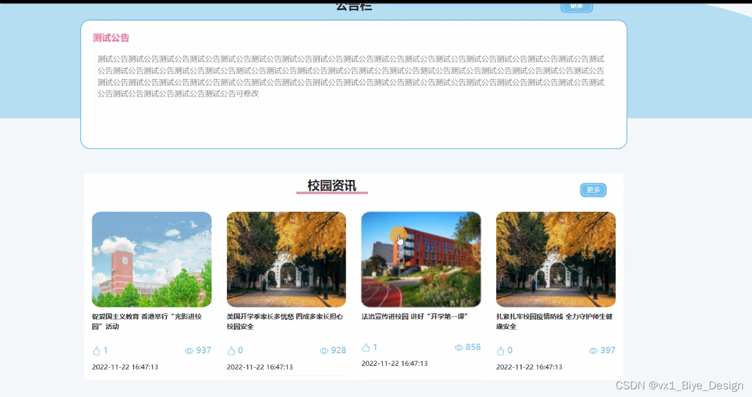This screenshot has height=397, width=752.
Task: Click the announcement body text paragraph
Action: pos(351,76)
